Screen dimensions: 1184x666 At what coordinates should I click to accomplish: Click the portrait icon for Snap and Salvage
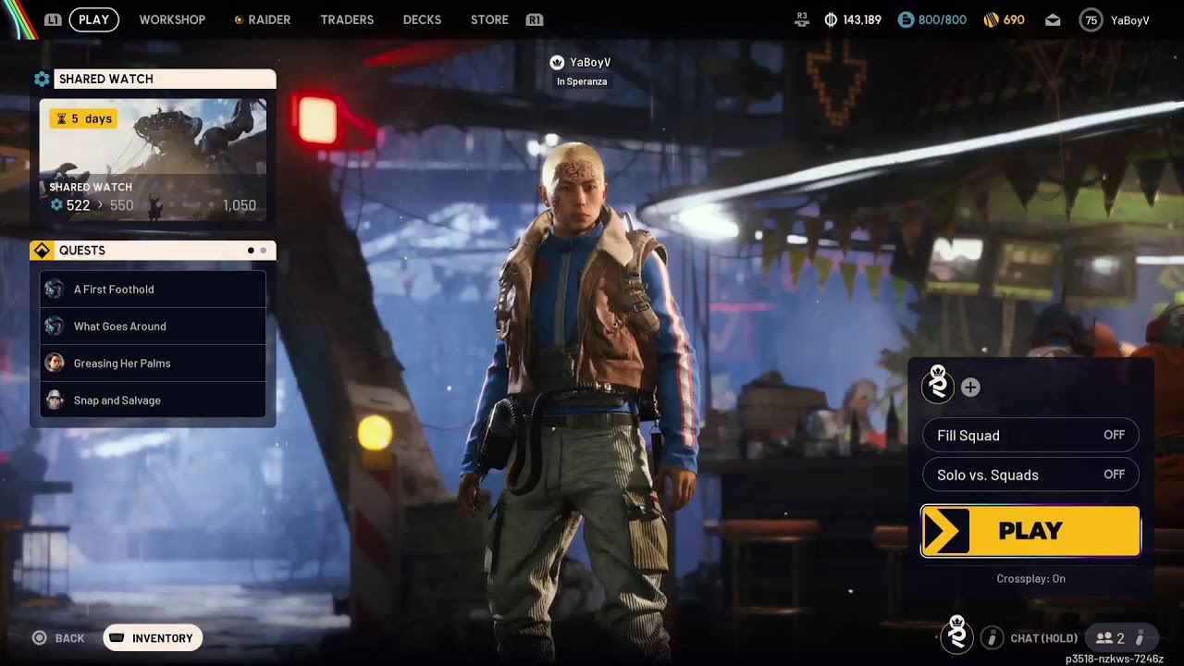pos(55,401)
